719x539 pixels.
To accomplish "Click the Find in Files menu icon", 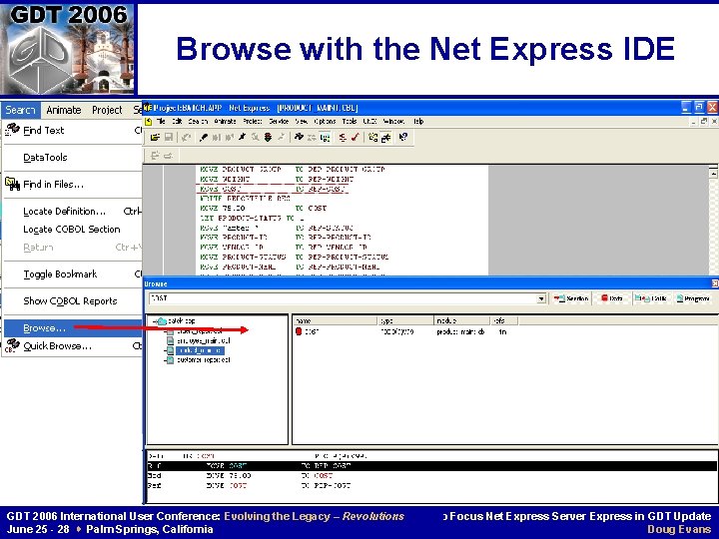I will (12, 184).
